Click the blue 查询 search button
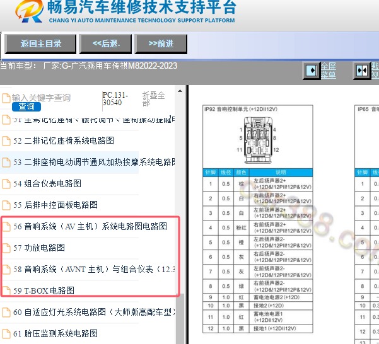 (x=26, y=106)
